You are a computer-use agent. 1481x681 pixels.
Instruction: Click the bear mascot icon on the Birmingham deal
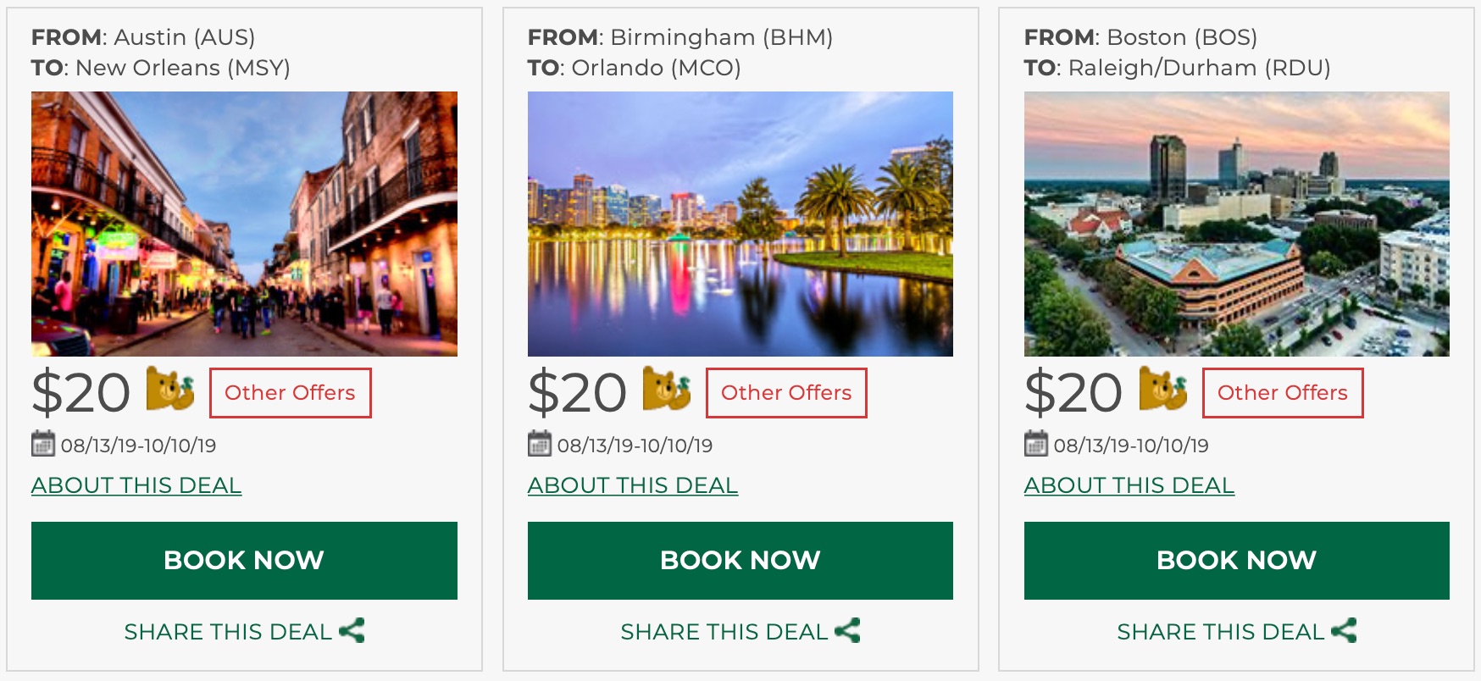pos(667,389)
